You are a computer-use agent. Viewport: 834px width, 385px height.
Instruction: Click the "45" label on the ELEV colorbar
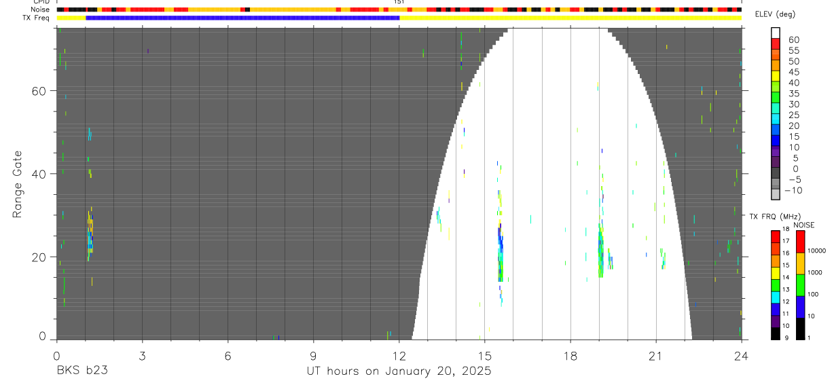[794, 72]
